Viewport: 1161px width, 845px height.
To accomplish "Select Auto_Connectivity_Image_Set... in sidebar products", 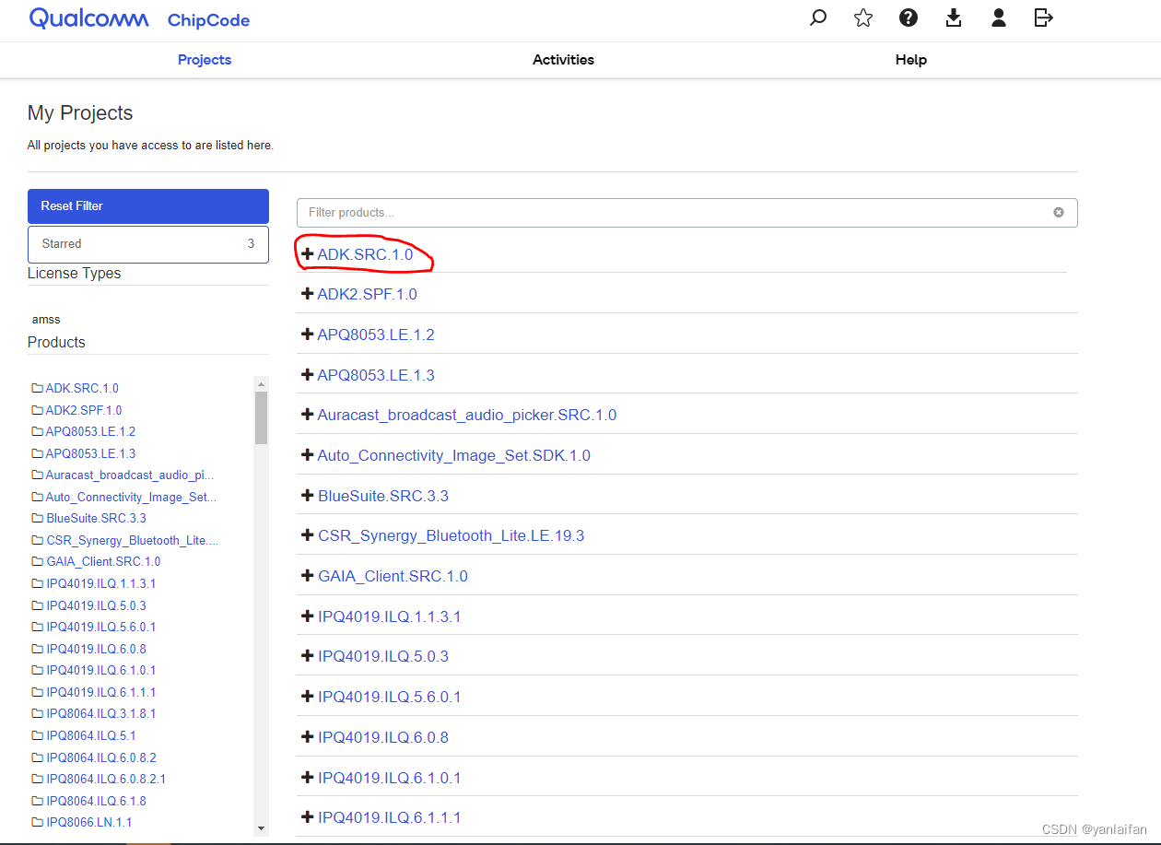I will click(131, 497).
